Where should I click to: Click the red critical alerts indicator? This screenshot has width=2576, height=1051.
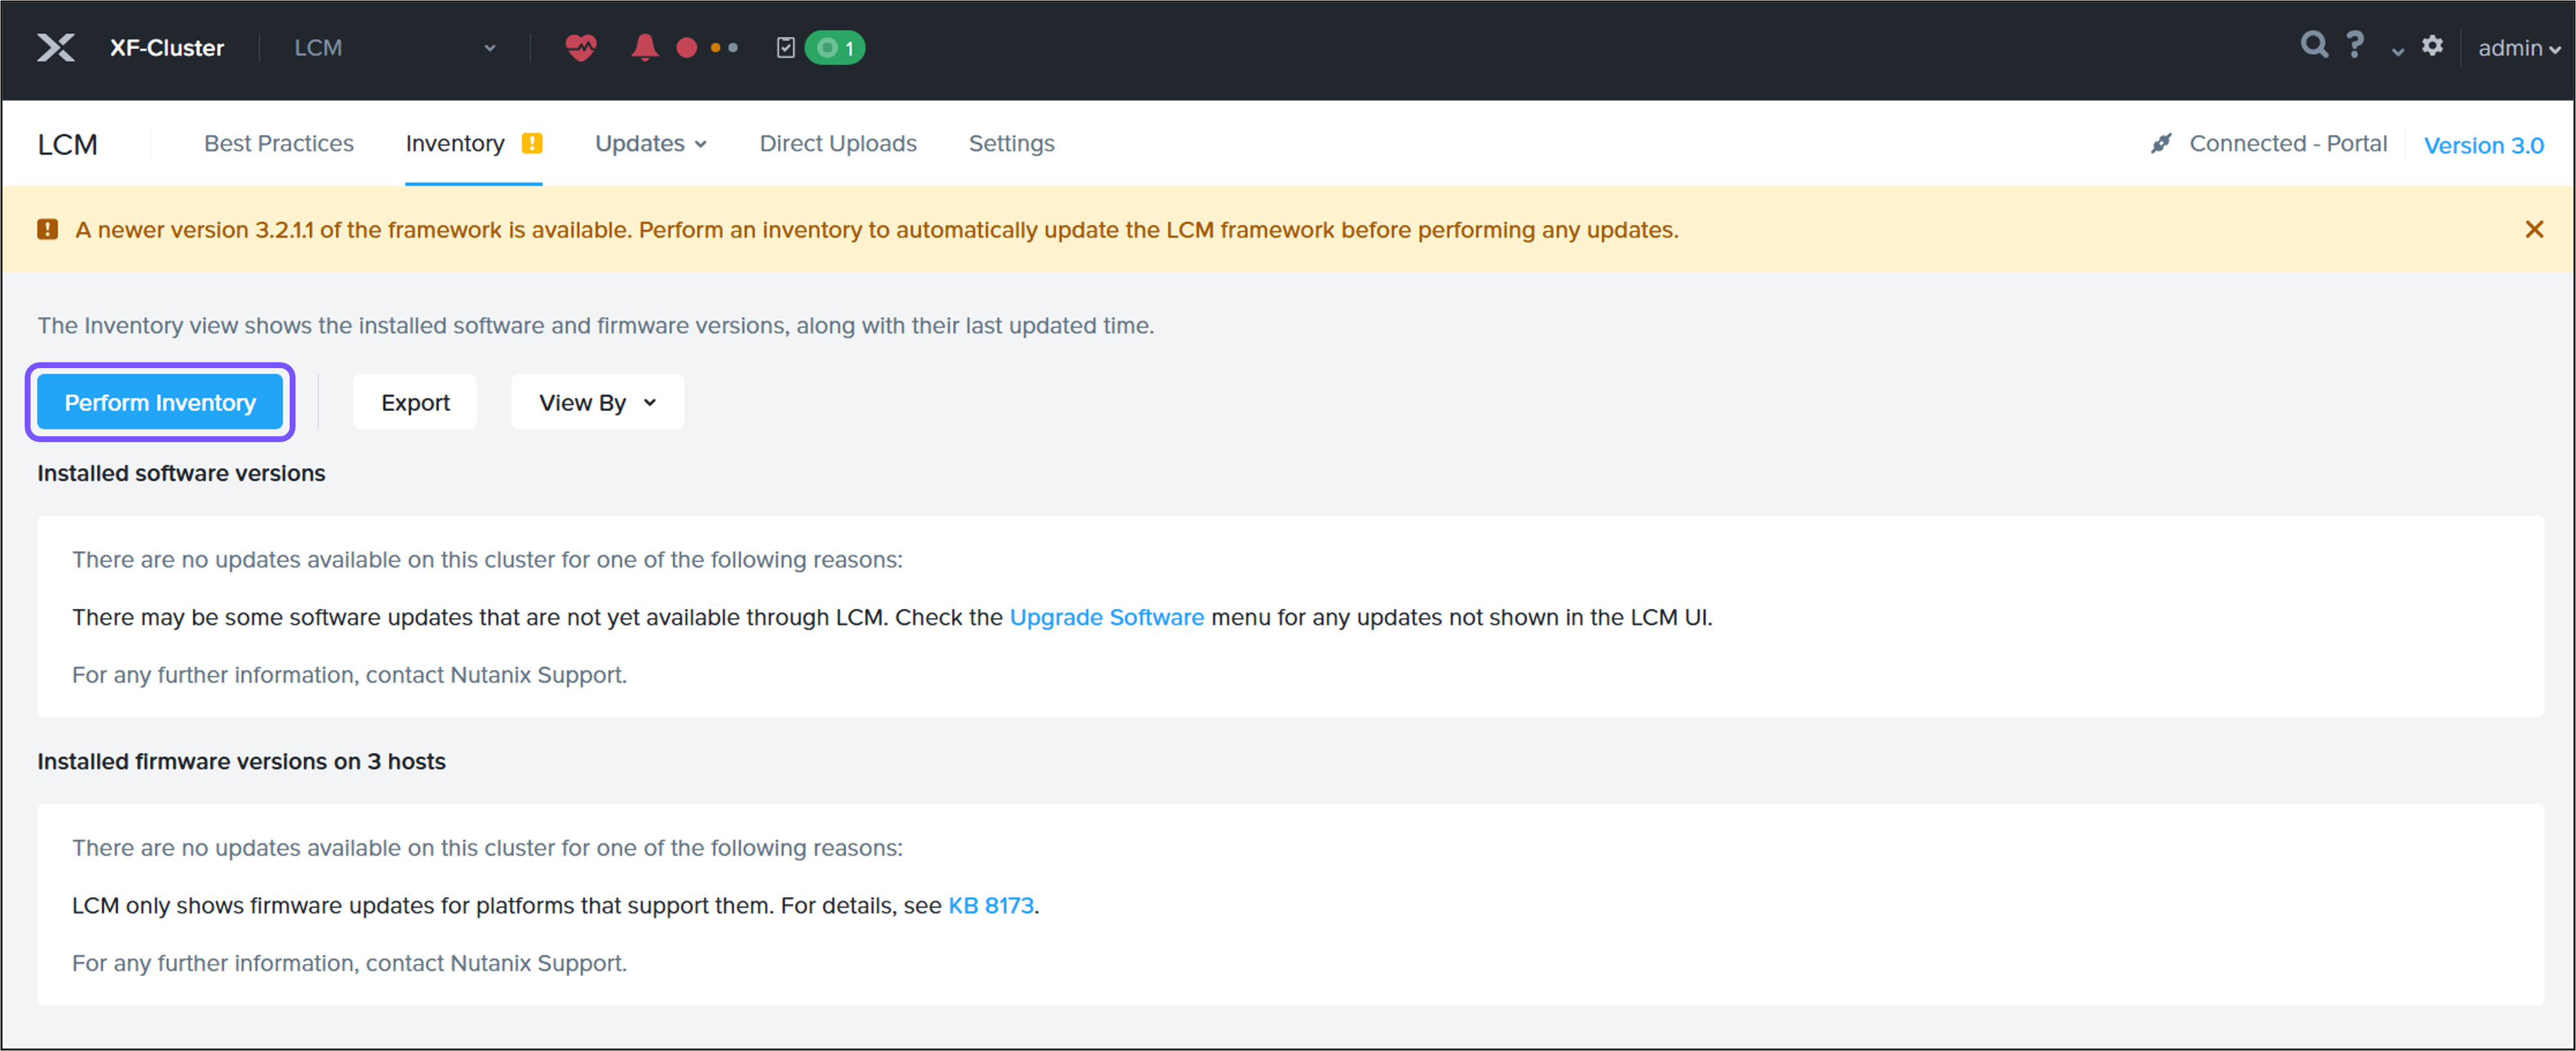coord(686,47)
